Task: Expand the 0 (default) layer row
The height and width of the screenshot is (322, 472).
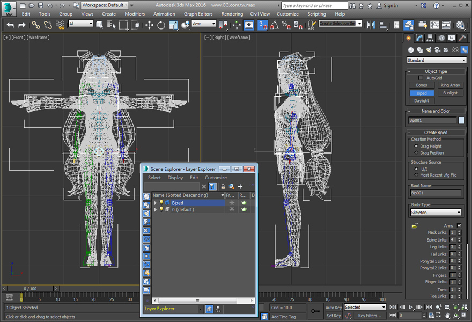Action: coord(156,210)
